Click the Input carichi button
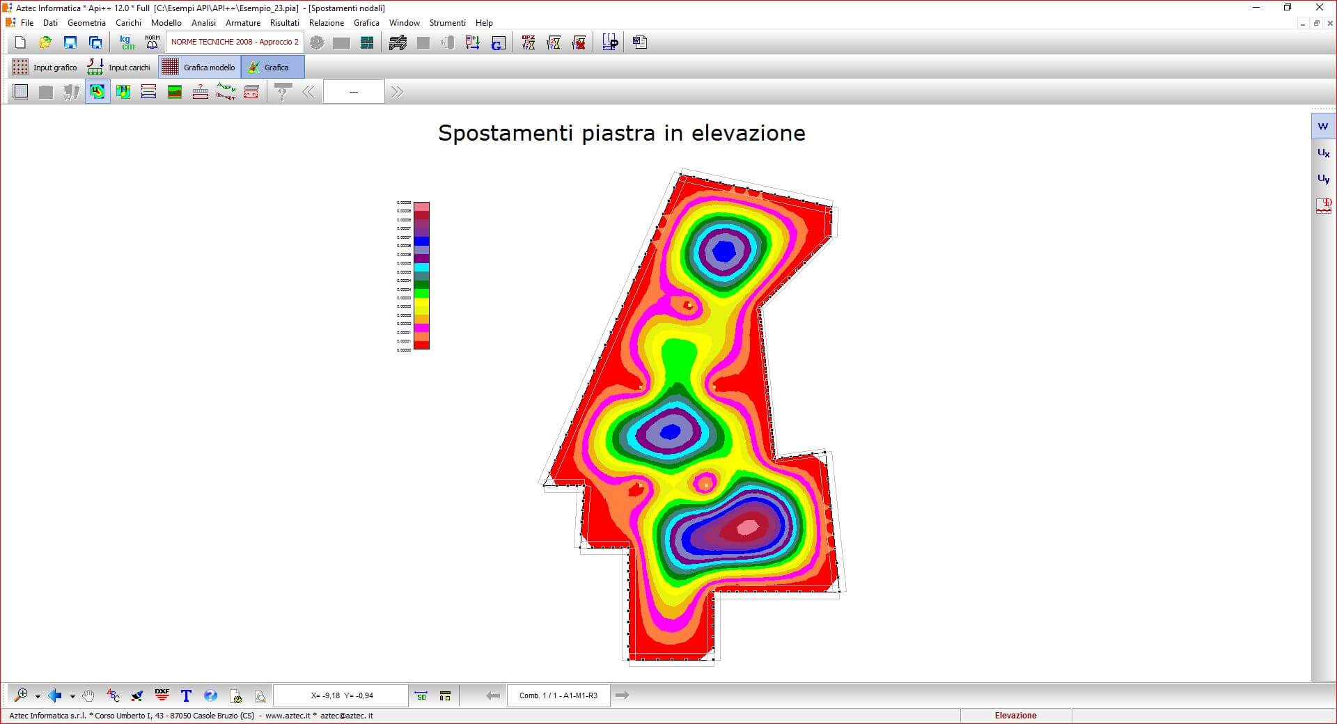Screen dimensions: 1337x724 point(119,68)
